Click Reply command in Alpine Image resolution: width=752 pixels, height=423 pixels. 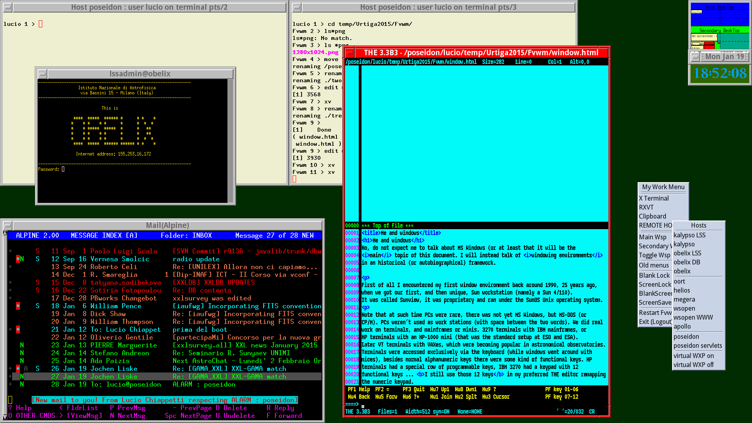tap(280, 408)
